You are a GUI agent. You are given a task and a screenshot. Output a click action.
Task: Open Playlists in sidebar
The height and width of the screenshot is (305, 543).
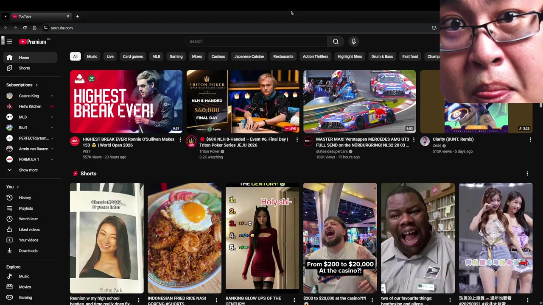pos(30,208)
